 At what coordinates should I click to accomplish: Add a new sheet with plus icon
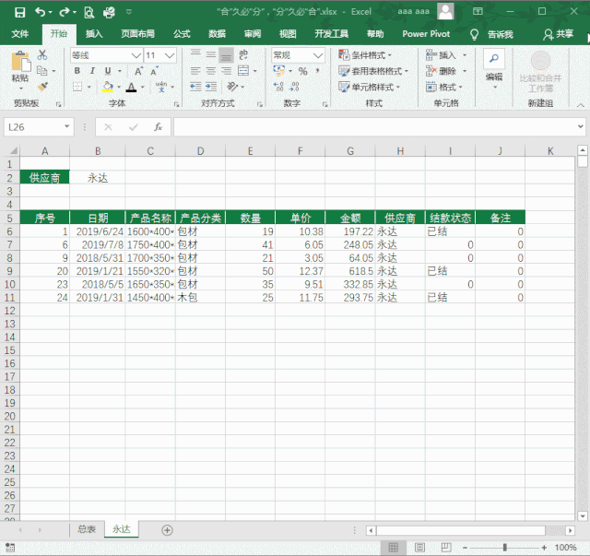pos(167,529)
